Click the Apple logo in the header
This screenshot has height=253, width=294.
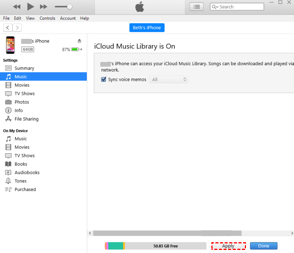[x=140, y=7]
